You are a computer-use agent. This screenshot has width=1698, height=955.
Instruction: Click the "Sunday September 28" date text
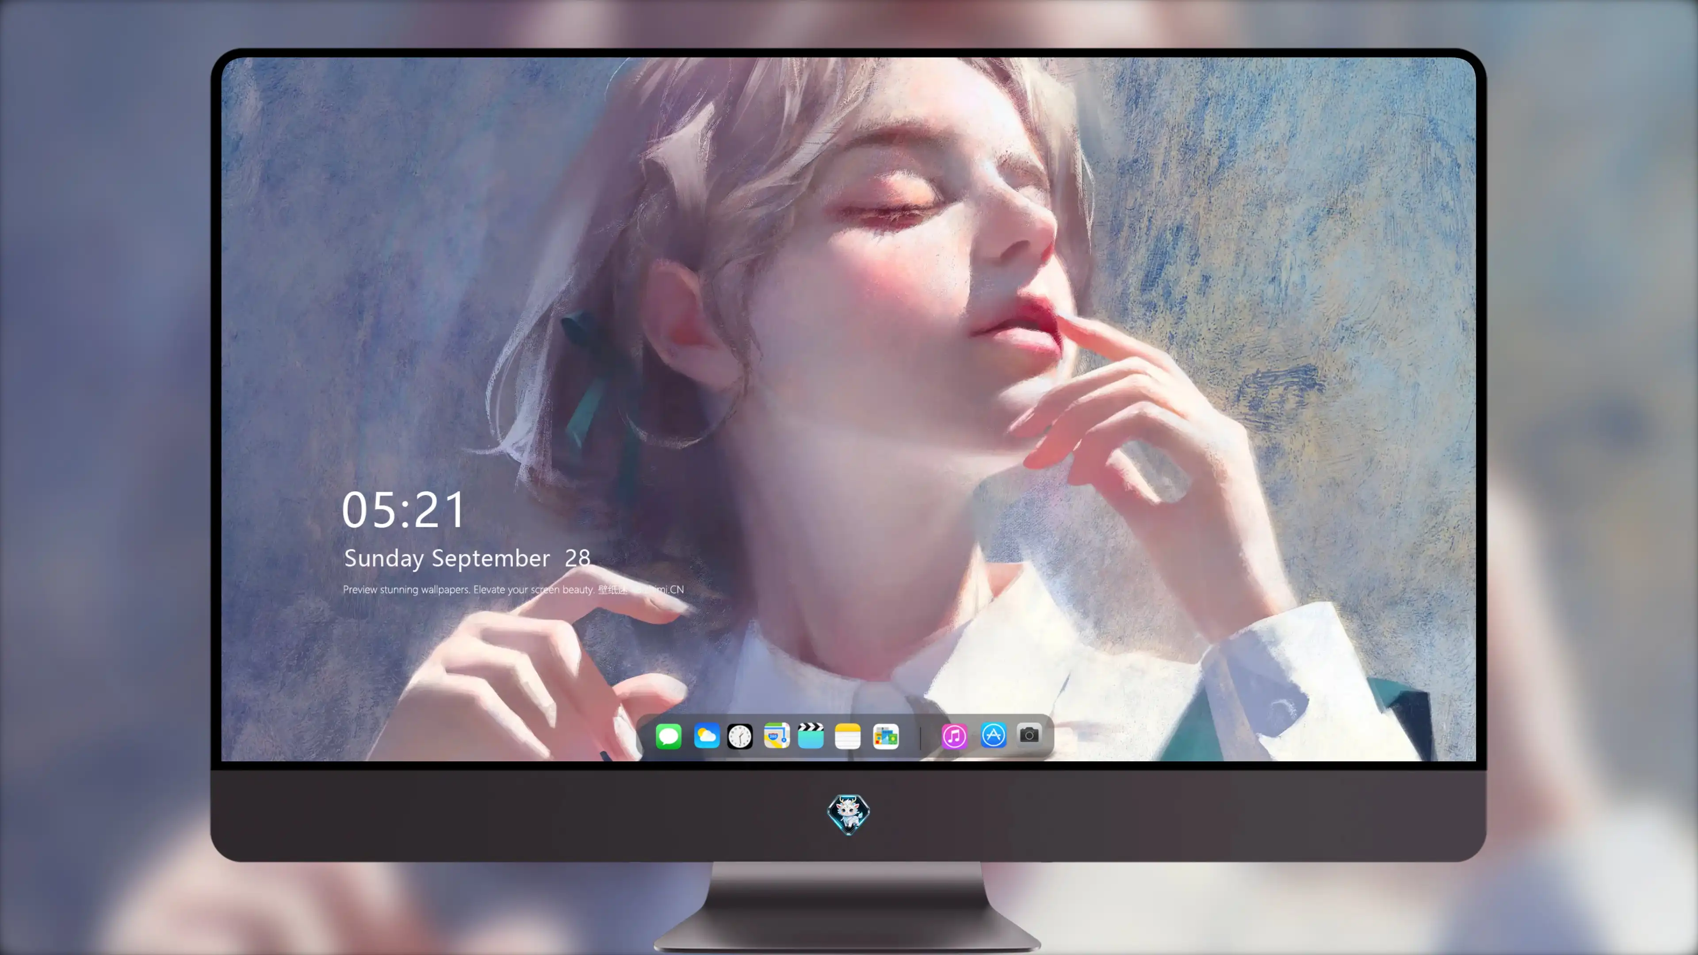point(467,558)
